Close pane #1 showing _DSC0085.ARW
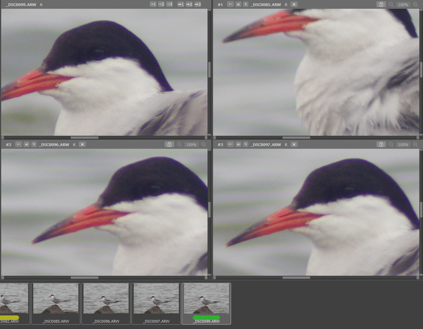Image resolution: width=423 pixels, height=329 pixels. tap(294, 4)
